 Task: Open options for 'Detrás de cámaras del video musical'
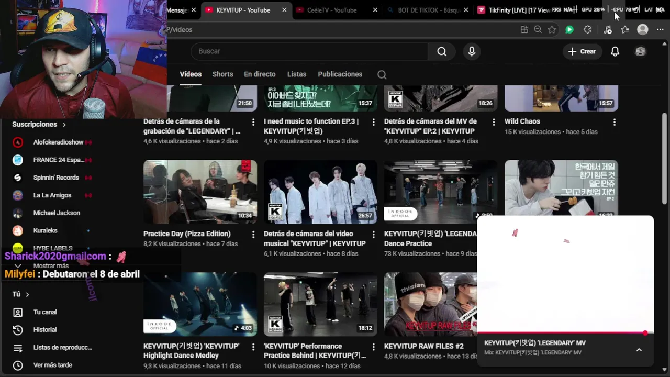tap(374, 235)
